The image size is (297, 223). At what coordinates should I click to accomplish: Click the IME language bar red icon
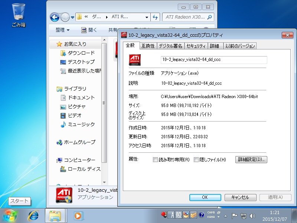click(164, 215)
